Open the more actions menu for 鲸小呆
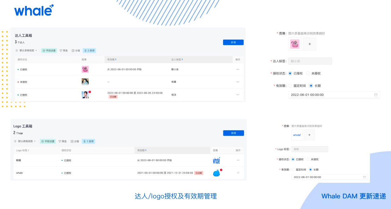This screenshot has height=209, width=391. click(x=238, y=69)
